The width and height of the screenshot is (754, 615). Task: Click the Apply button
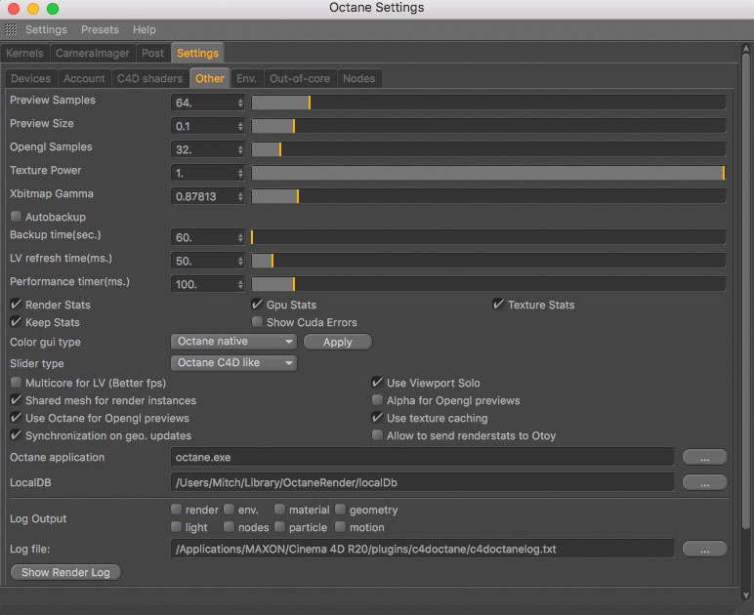click(338, 342)
